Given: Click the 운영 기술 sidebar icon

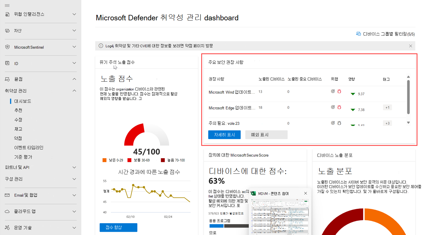Looking at the screenshot, I should coord(7,228).
